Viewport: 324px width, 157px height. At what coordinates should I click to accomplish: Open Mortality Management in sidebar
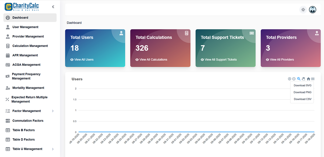point(28,88)
